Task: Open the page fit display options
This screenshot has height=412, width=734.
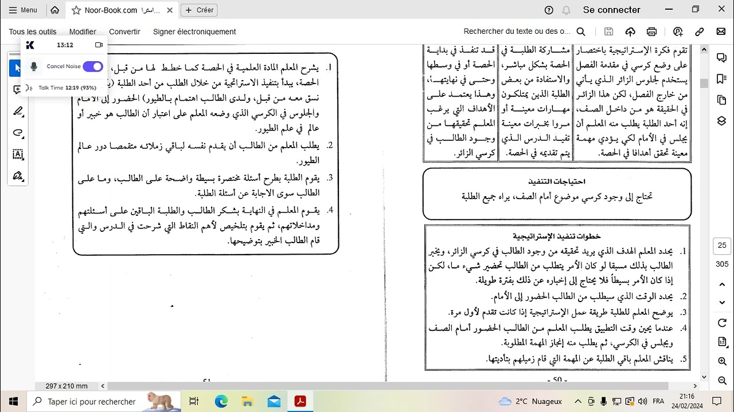Action: 722,342
